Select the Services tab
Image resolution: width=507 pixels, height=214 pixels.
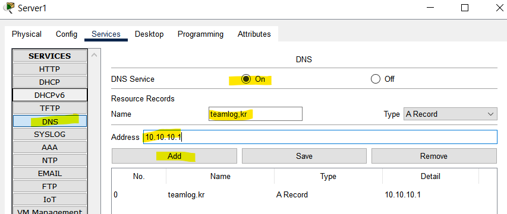[x=106, y=34]
